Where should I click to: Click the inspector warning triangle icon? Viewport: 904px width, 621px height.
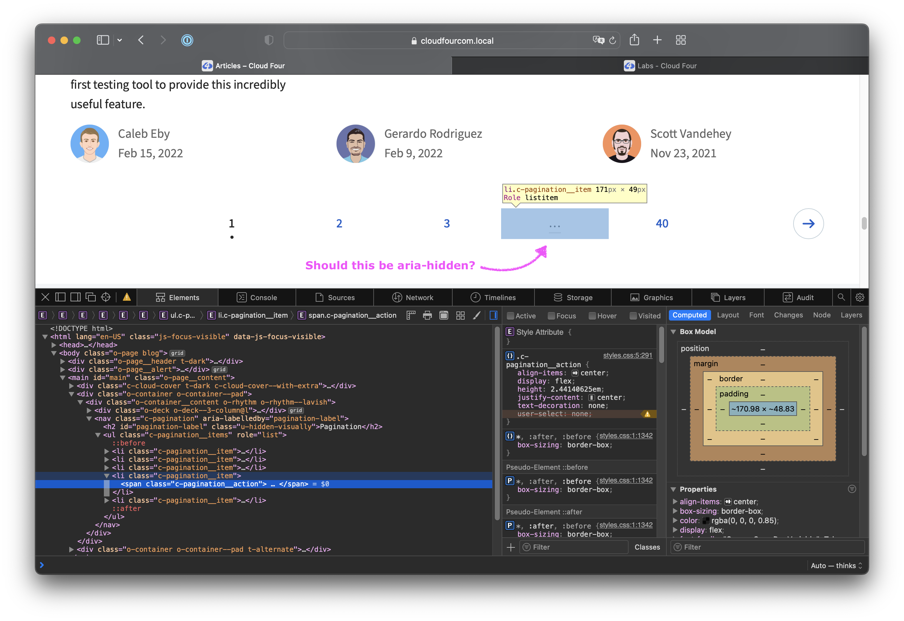click(127, 297)
